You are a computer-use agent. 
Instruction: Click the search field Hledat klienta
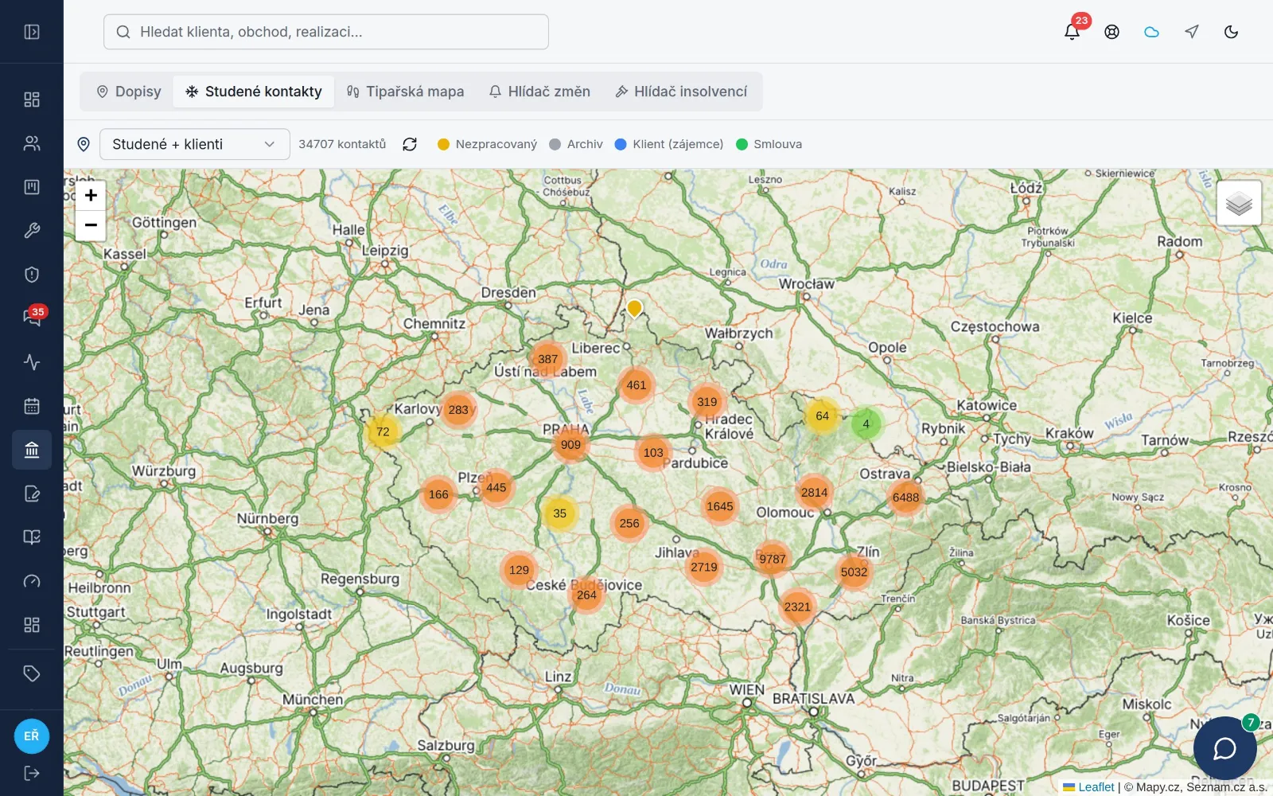pyautogui.click(x=326, y=32)
